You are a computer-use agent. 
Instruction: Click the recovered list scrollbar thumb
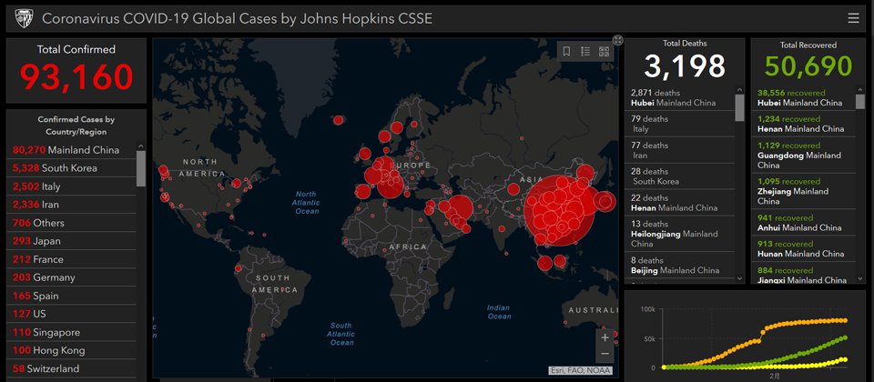point(860,101)
